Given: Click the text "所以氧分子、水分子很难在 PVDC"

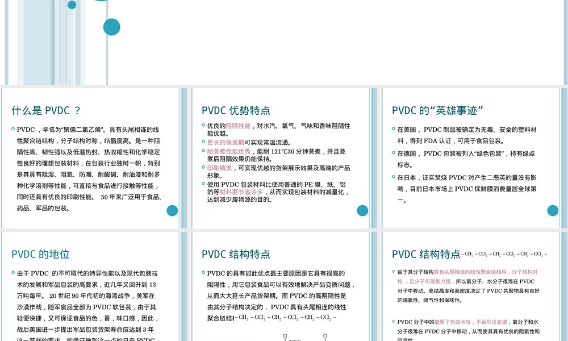Looking at the screenshot, I should pyautogui.click(x=495, y=281).
